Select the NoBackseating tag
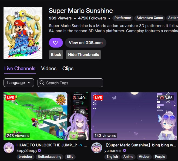 49,157
